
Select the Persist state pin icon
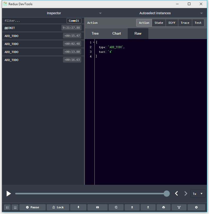tap(78, 207)
